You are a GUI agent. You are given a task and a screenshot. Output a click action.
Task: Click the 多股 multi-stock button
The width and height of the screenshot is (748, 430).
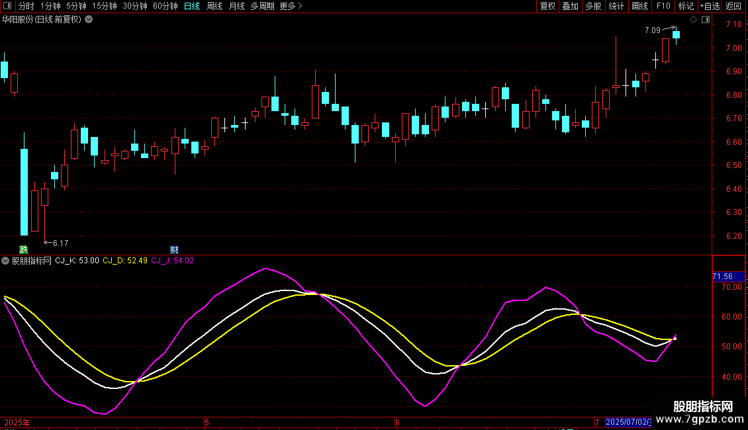[x=593, y=6]
